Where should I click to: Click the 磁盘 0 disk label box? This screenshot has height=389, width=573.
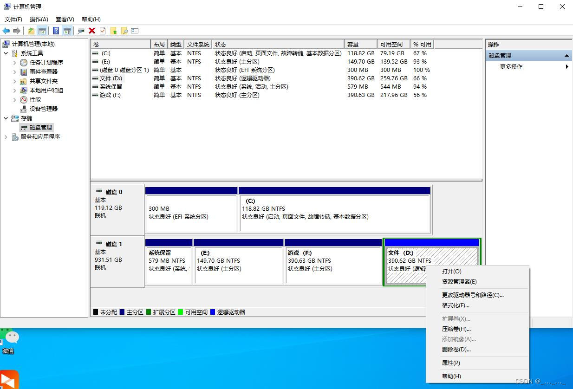click(117, 209)
